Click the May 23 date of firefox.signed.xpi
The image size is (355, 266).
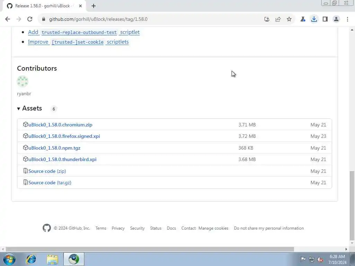pos(318,136)
